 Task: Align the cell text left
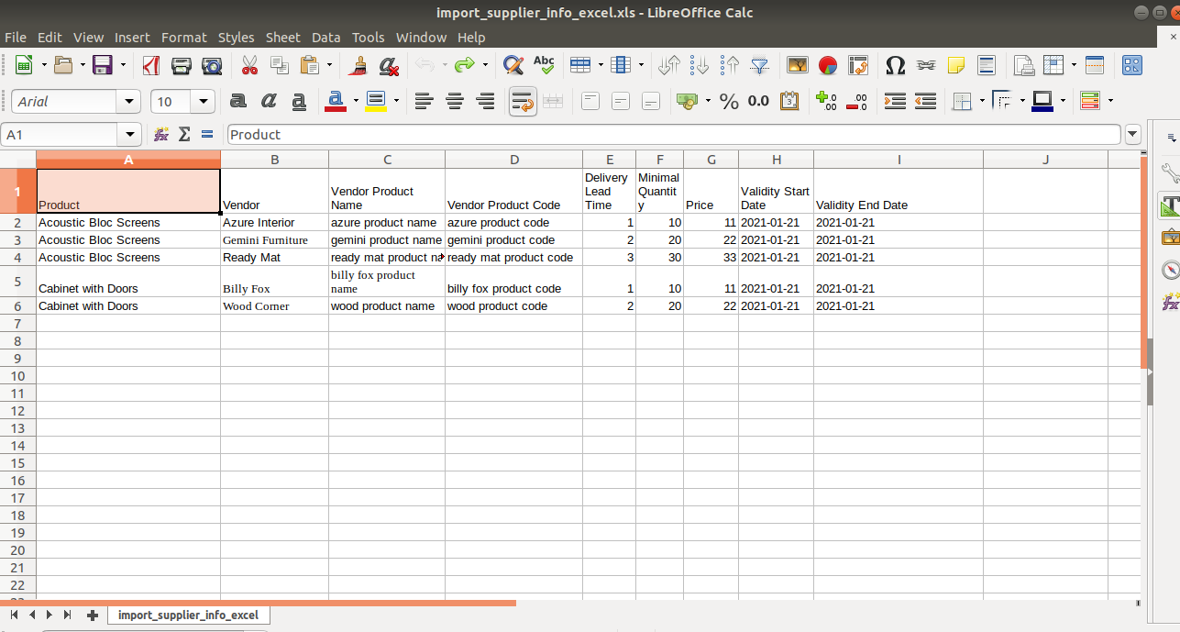click(424, 101)
